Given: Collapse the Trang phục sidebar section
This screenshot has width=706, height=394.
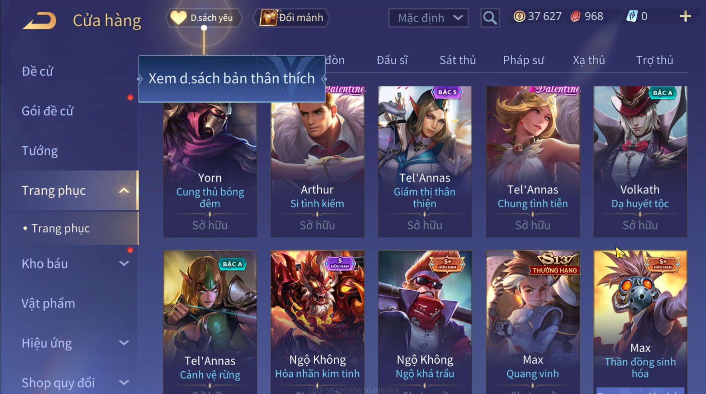Looking at the screenshot, I should (x=124, y=191).
